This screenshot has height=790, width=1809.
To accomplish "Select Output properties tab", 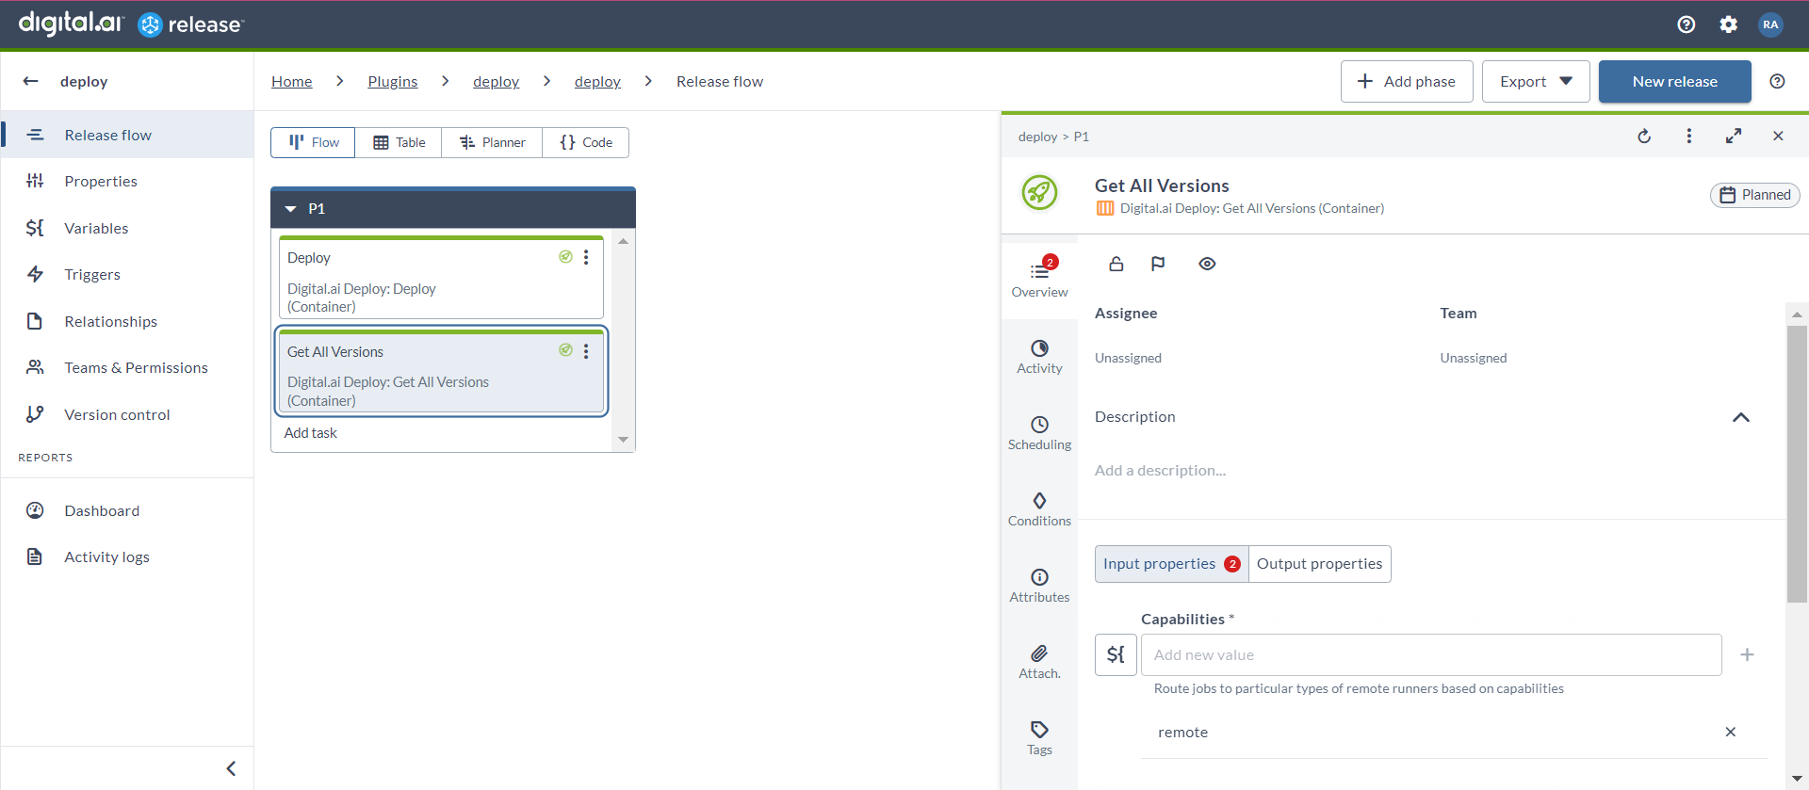I will (1319, 564).
